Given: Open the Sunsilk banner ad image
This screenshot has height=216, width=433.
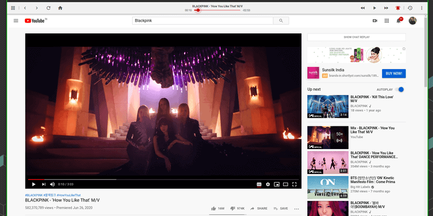Looking at the screenshot, I should click(x=357, y=55).
